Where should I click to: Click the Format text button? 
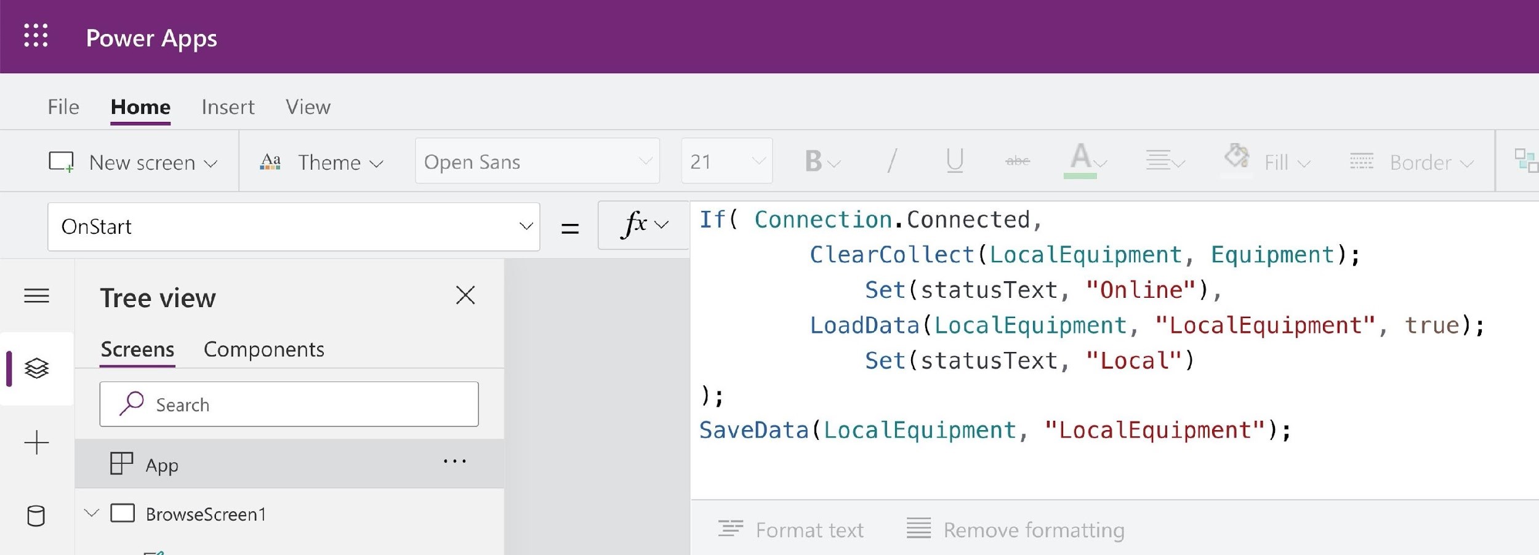[790, 530]
